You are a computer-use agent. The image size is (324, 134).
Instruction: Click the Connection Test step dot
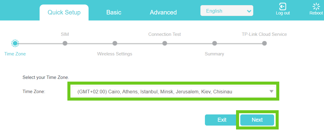[x=164, y=43]
